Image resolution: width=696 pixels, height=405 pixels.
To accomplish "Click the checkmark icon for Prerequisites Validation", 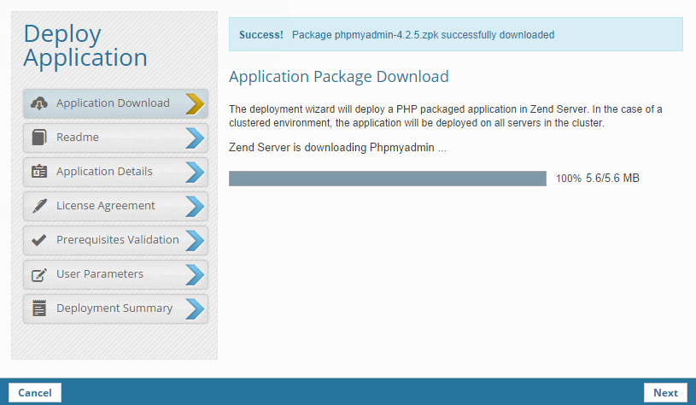I will (x=38, y=240).
